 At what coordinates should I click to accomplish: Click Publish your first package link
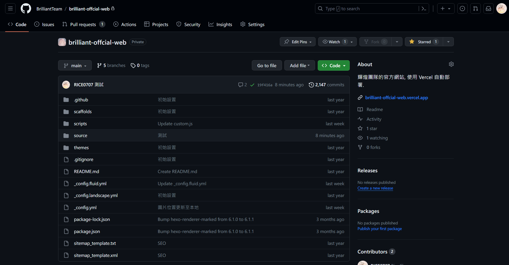coord(380,229)
